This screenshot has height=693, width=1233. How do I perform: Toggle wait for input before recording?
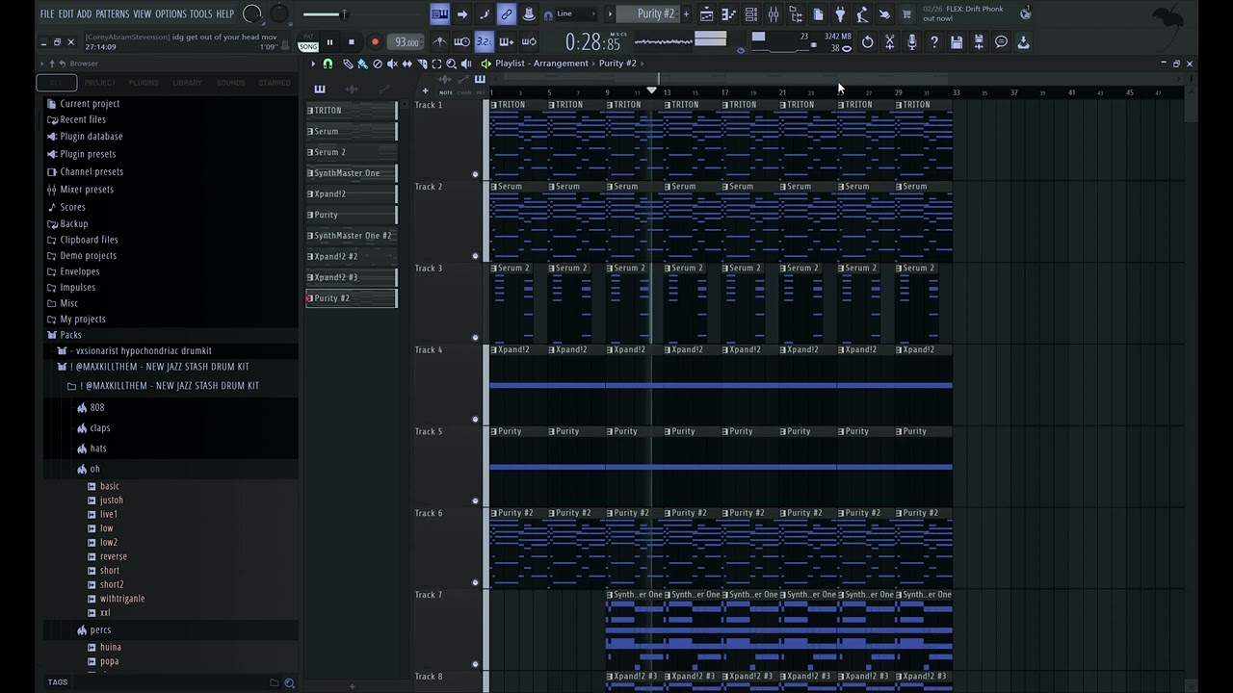pyautogui.click(x=462, y=42)
